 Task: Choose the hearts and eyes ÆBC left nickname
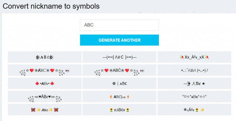(x=45, y=70)
